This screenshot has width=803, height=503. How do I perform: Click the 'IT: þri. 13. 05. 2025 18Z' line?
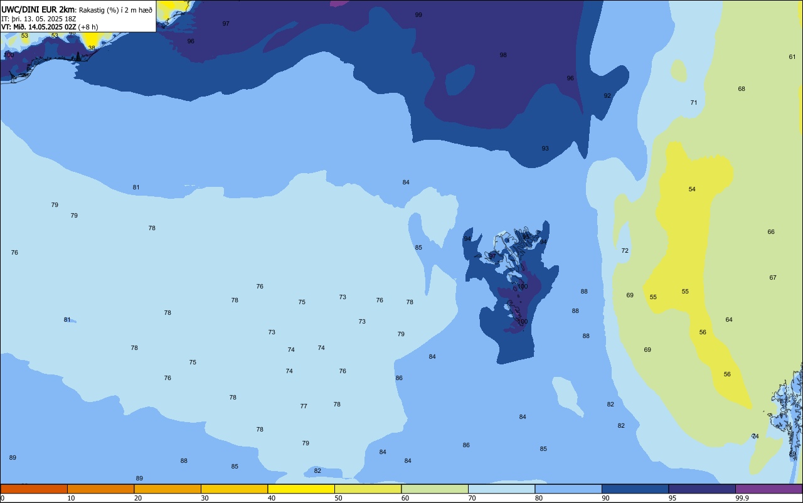coord(39,19)
